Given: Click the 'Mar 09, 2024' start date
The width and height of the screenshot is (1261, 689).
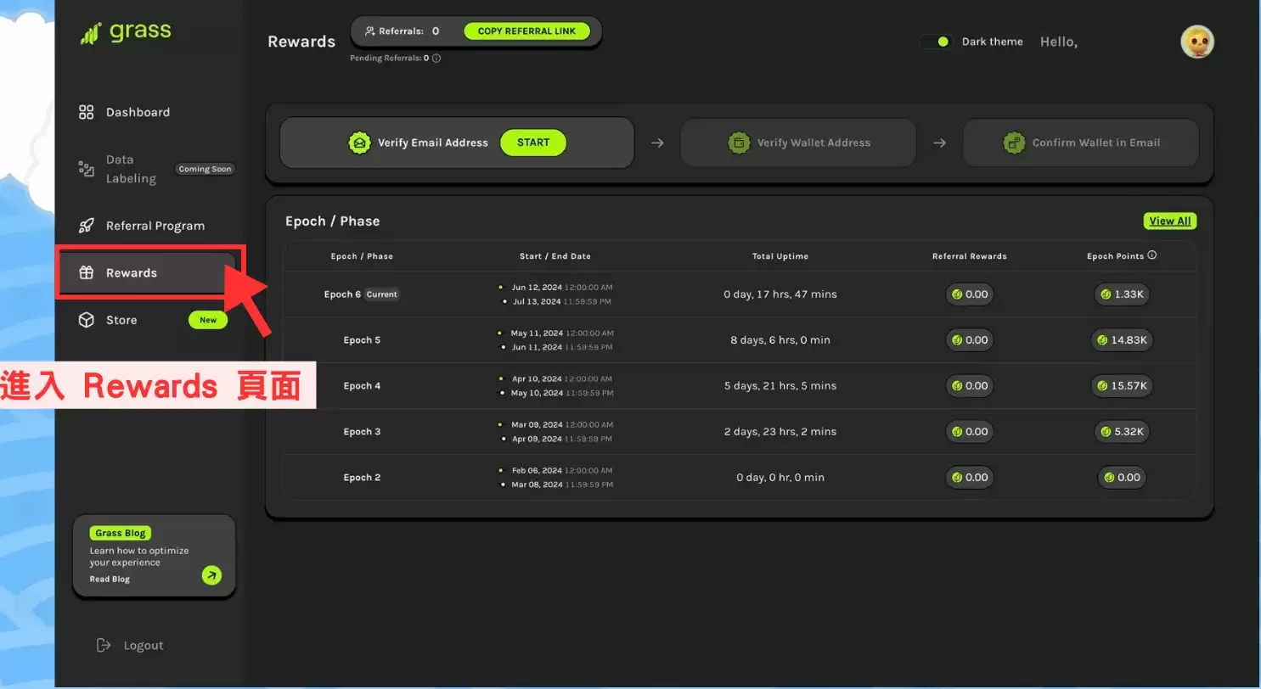Looking at the screenshot, I should (x=537, y=425).
